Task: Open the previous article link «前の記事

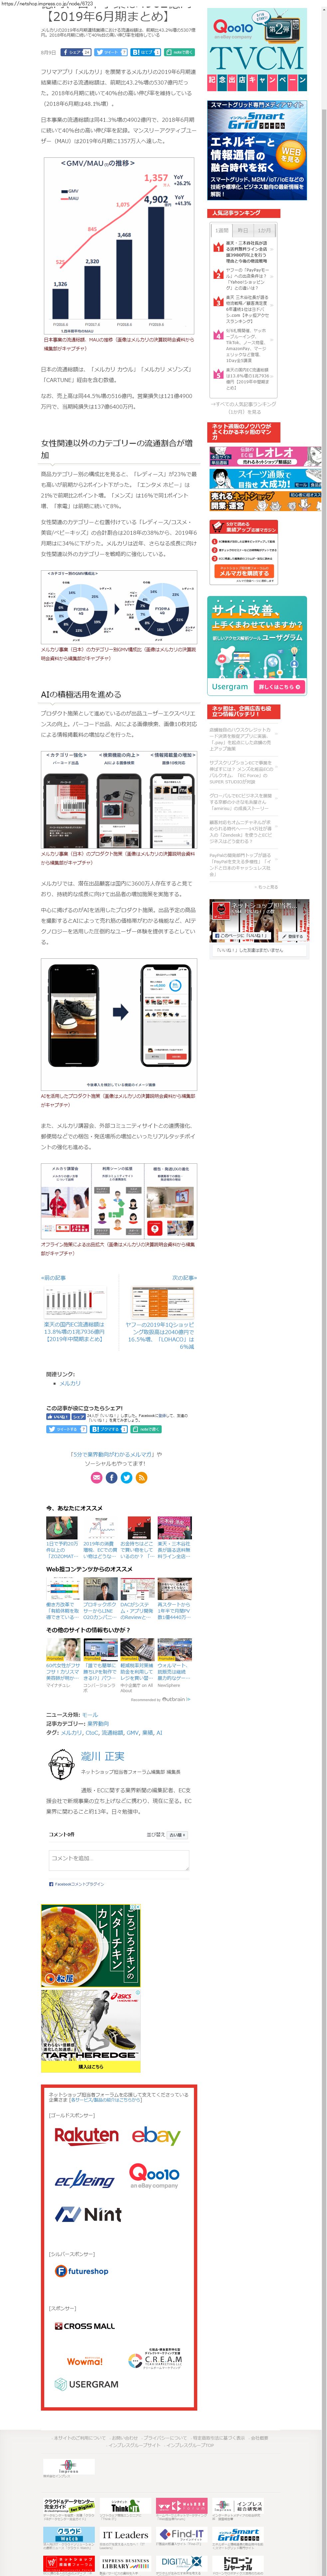Action: [x=54, y=1278]
